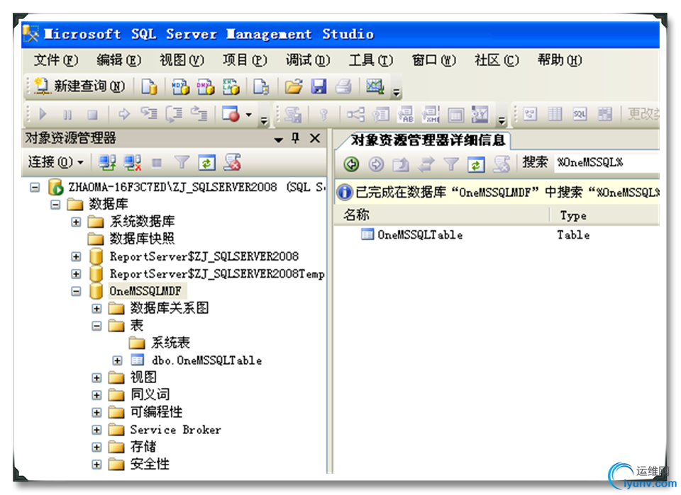Click the Synchronize icon in details pane
Image resolution: width=681 pixels, height=495 pixels.
[x=426, y=164]
